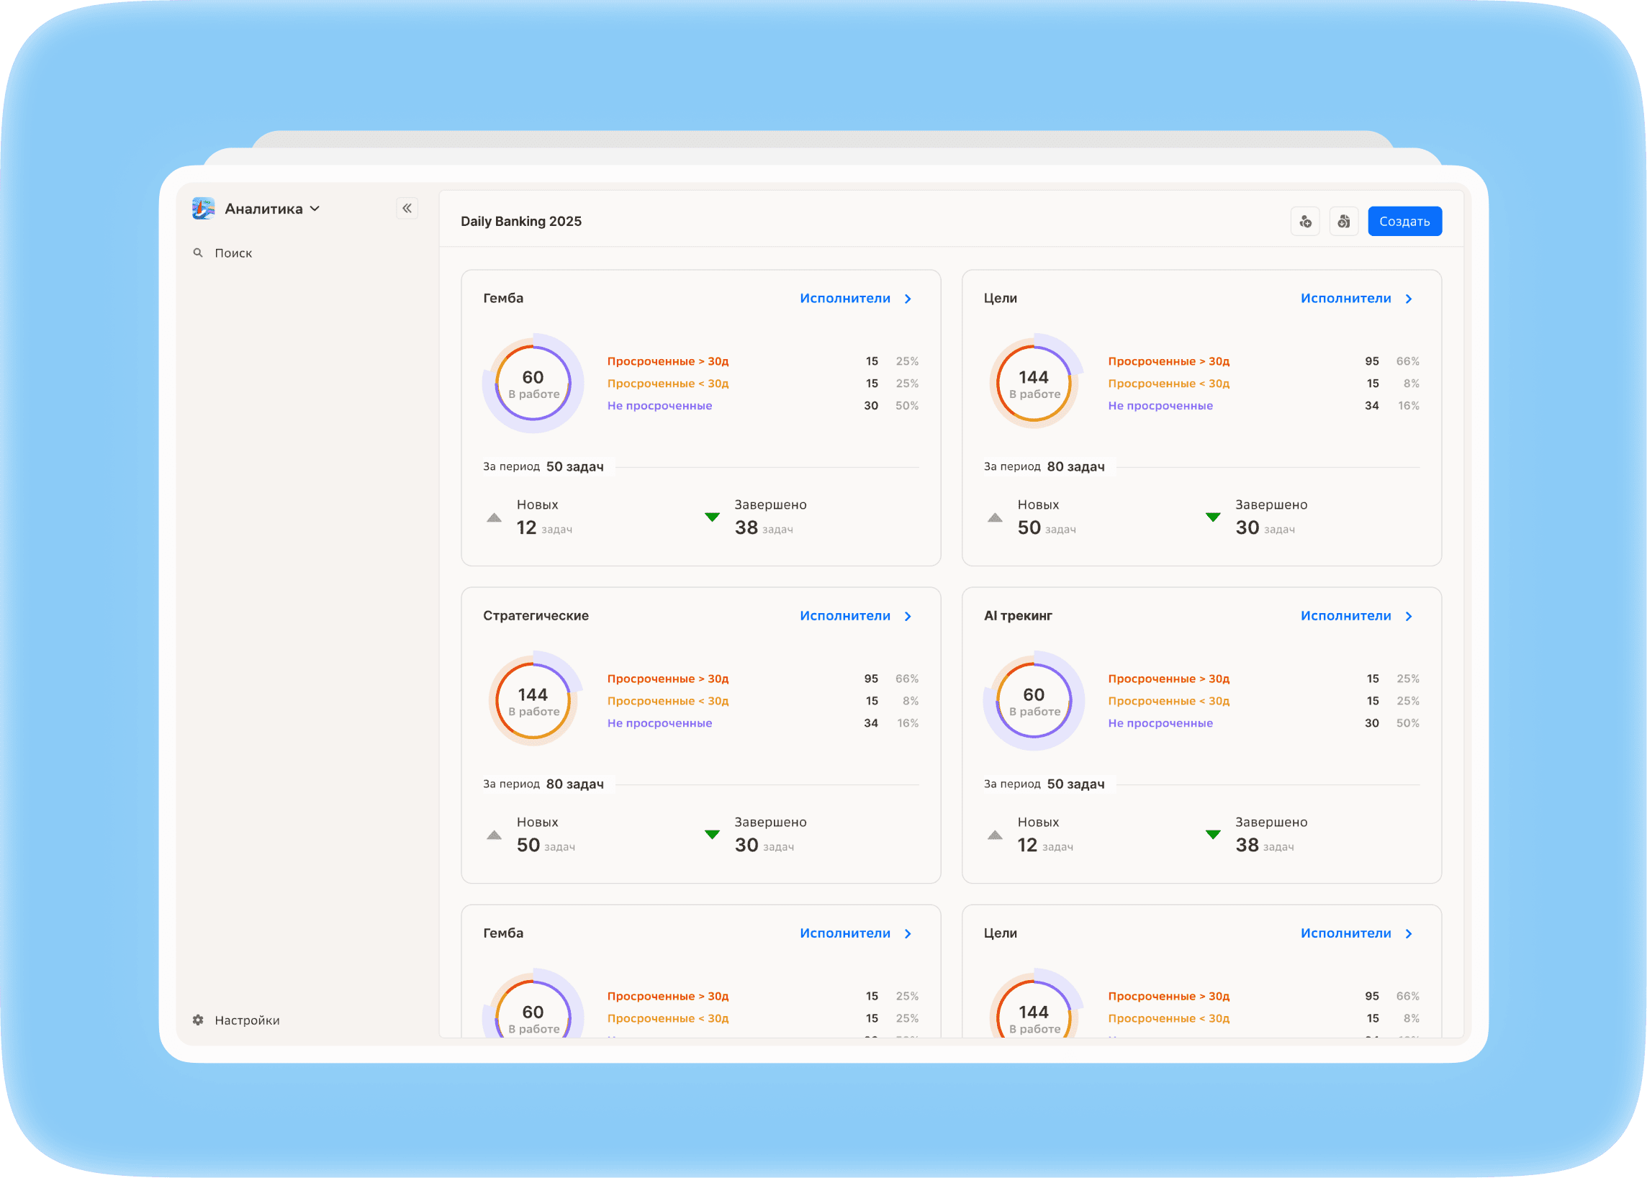Click the download report icon button
Screen dimensions: 1647x1178
(x=1343, y=221)
